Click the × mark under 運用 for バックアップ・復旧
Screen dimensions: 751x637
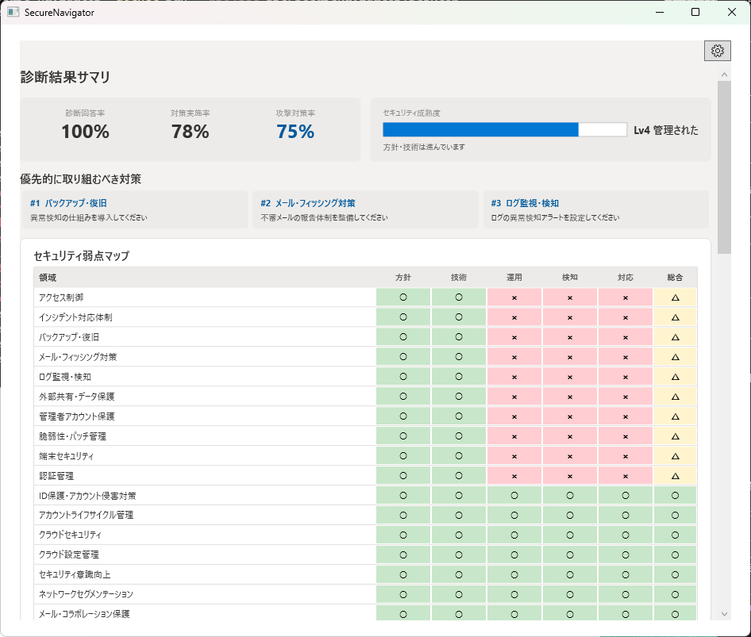[x=514, y=336]
